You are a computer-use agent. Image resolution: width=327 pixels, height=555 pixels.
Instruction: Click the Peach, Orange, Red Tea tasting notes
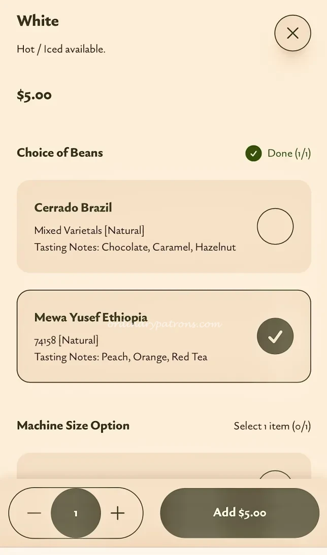click(121, 357)
